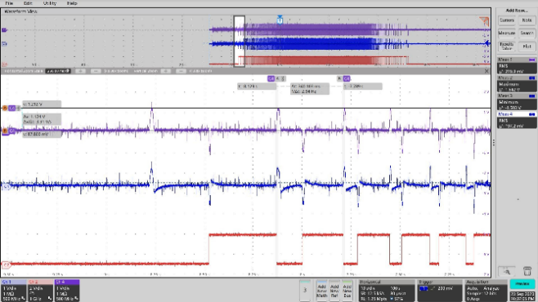Click the zoom magnifier icon near trash

[x=507, y=272]
